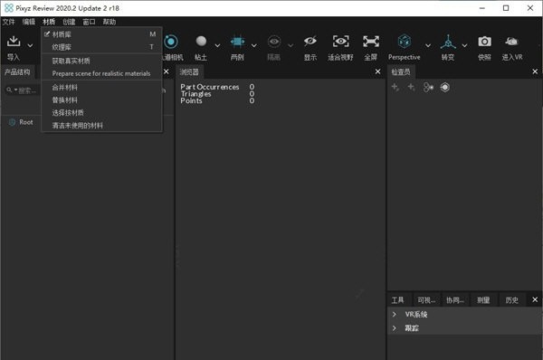This screenshot has width=543, height=360.
Task: Click the Points statistic text
Action: pos(191,100)
